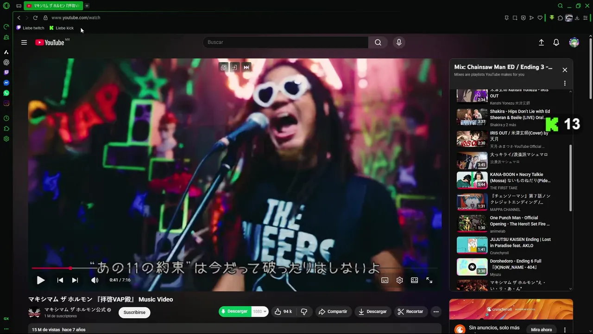
Task: Click the Recortar clip button
Action: click(410, 312)
